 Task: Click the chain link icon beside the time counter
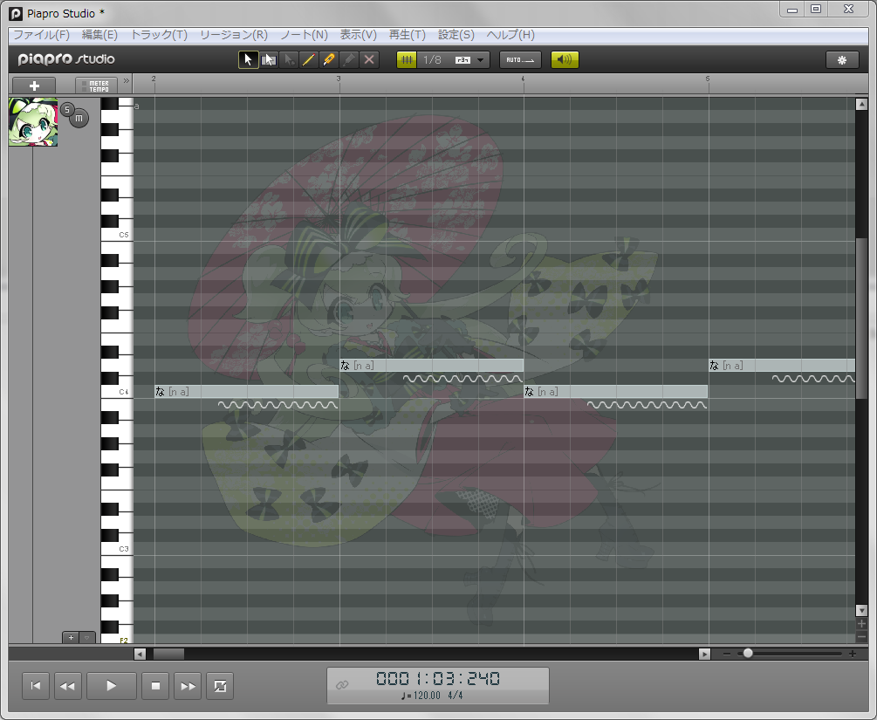pyautogui.click(x=342, y=685)
